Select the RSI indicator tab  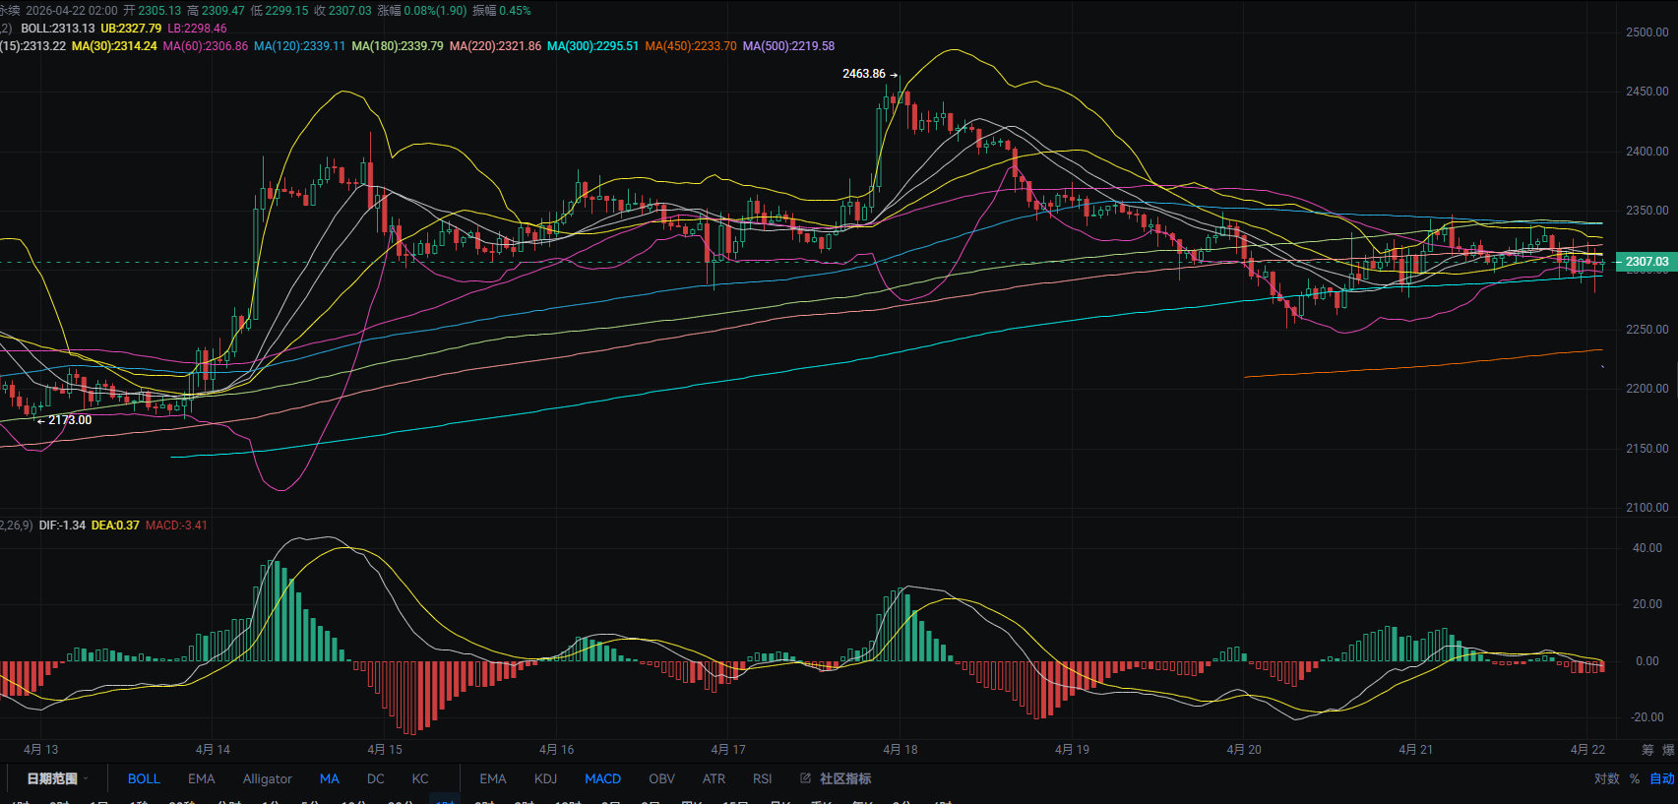[x=762, y=778]
